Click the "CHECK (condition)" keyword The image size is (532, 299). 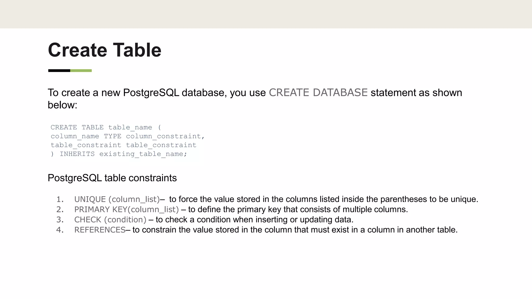110,220
